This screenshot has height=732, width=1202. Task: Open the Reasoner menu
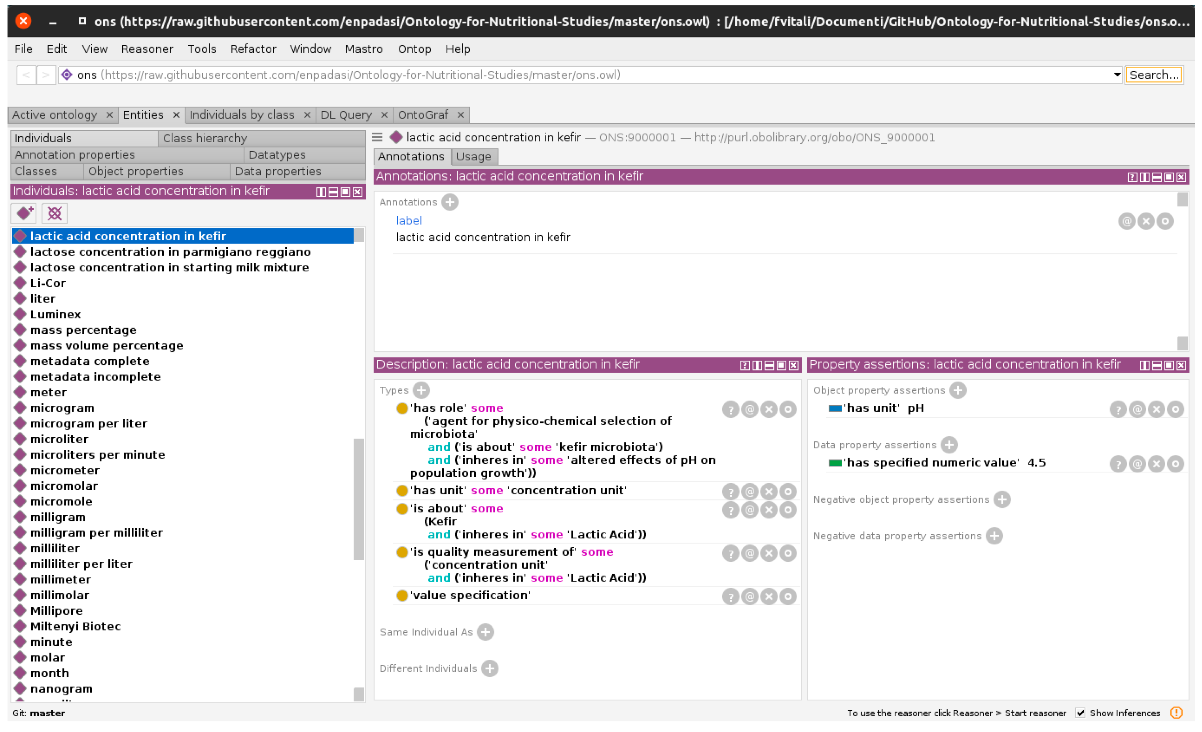click(x=147, y=49)
